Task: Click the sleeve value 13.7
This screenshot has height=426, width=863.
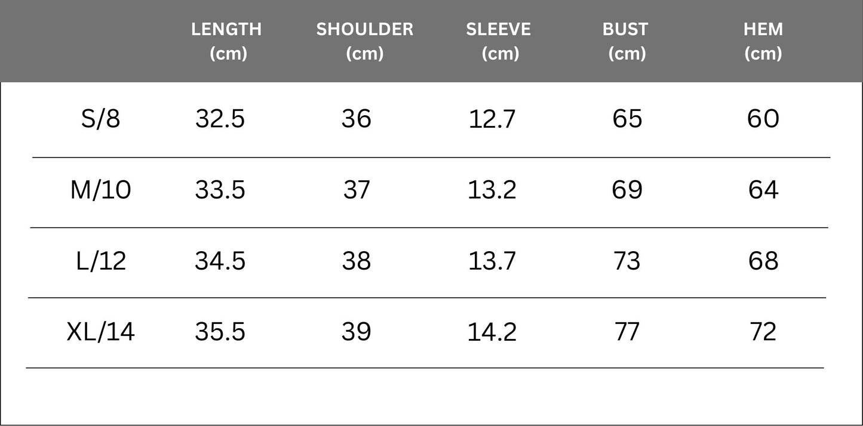Action: [x=492, y=261]
